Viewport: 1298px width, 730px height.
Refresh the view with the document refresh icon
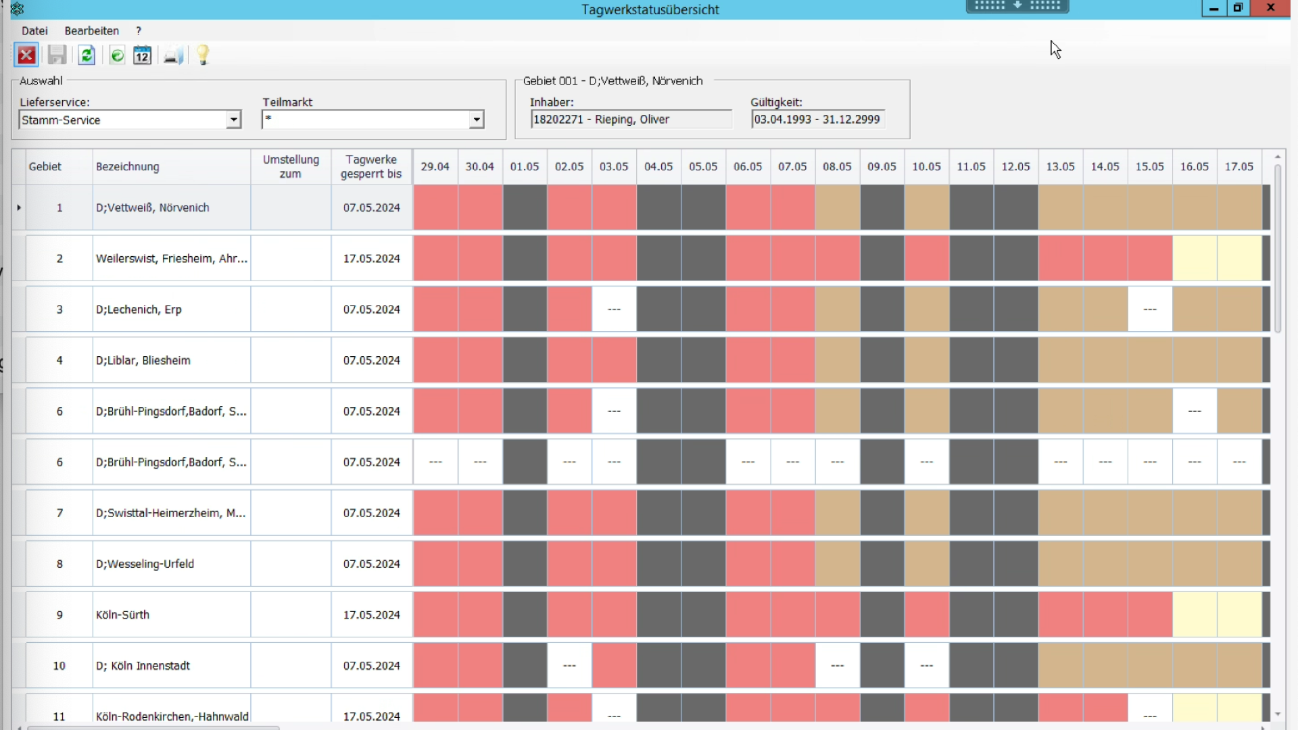(x=87, y=55)
